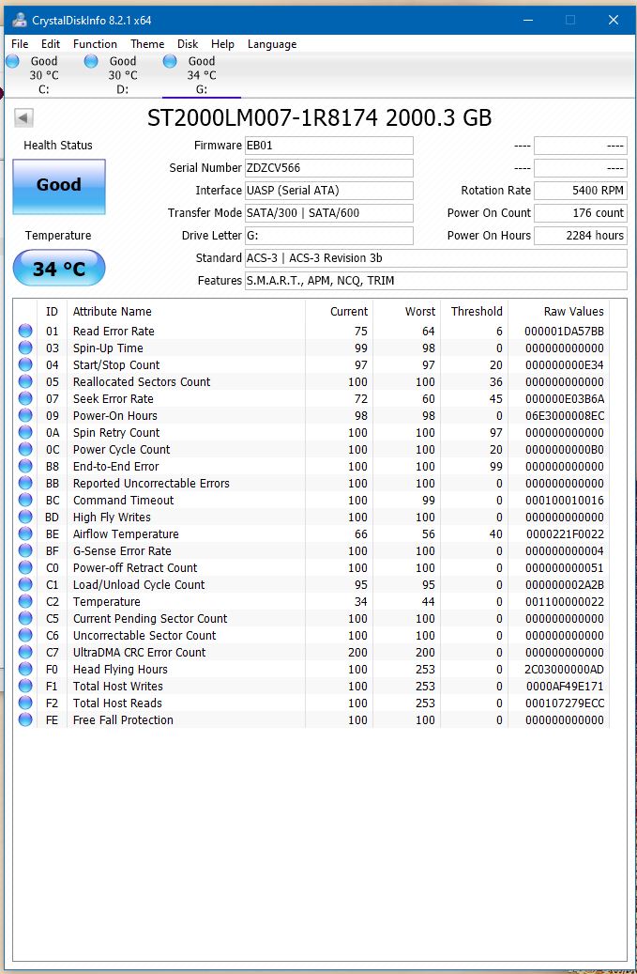Select the Total Host Writes attribute name
This screenshot has width=637, height=974.
118,686
